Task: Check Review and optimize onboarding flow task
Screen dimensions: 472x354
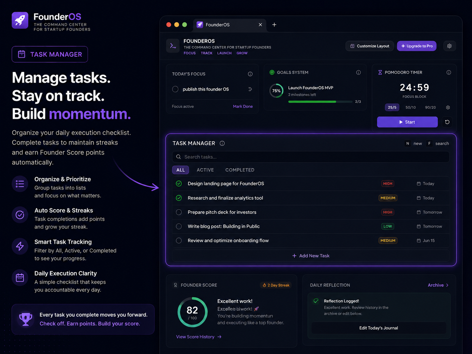Action: [x=179, y=241]
